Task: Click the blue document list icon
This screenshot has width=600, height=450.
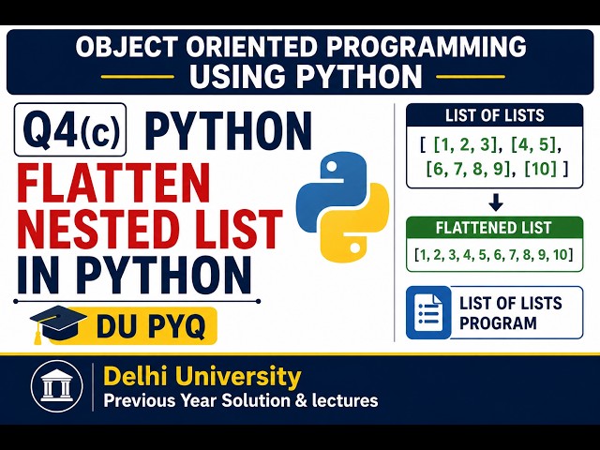Action: click(428, 312)
